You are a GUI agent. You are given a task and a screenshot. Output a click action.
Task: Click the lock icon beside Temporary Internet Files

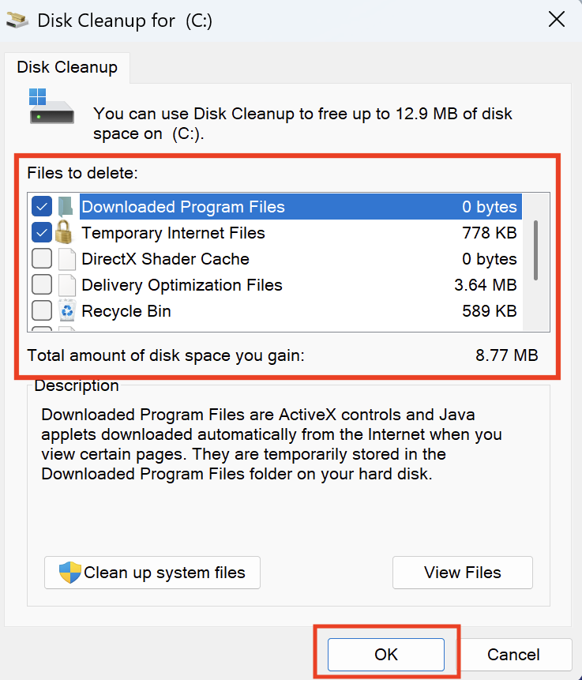(x=66, y=232)
